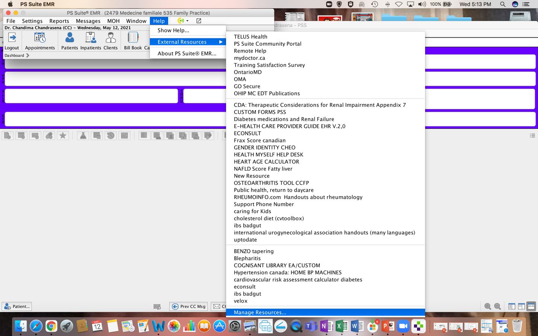Close the open Help menu
Viewport: 538px width, 336px height.
coord(159,21)
